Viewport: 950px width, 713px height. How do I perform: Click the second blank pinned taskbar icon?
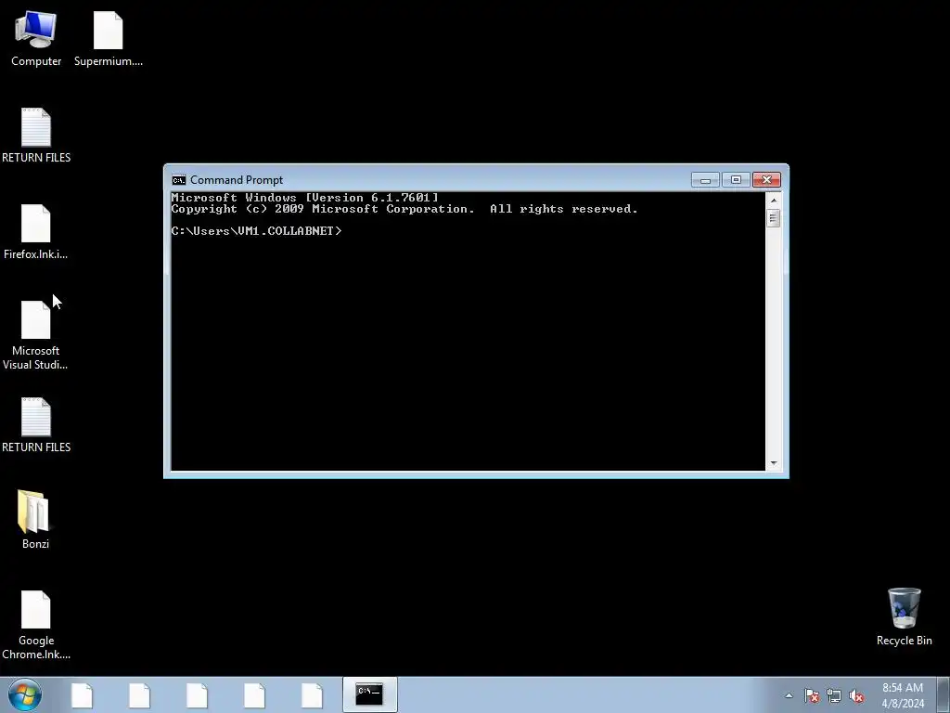point(139,695)
